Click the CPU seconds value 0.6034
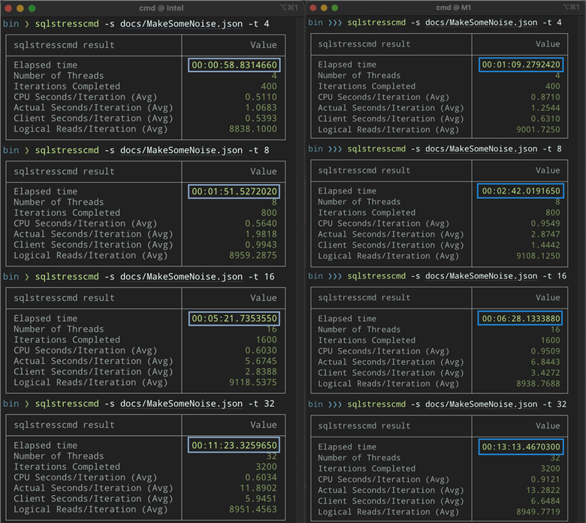The image size is (586, 523). [x=261, y=477]
